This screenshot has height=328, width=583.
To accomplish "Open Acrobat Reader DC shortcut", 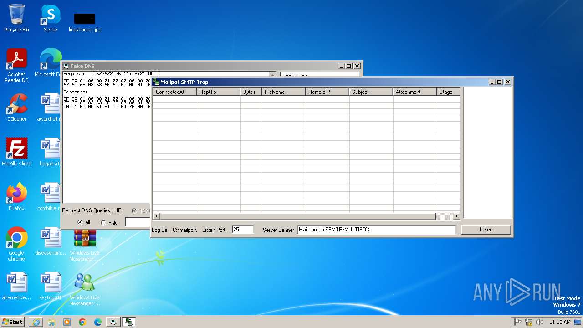I will 16,66.
